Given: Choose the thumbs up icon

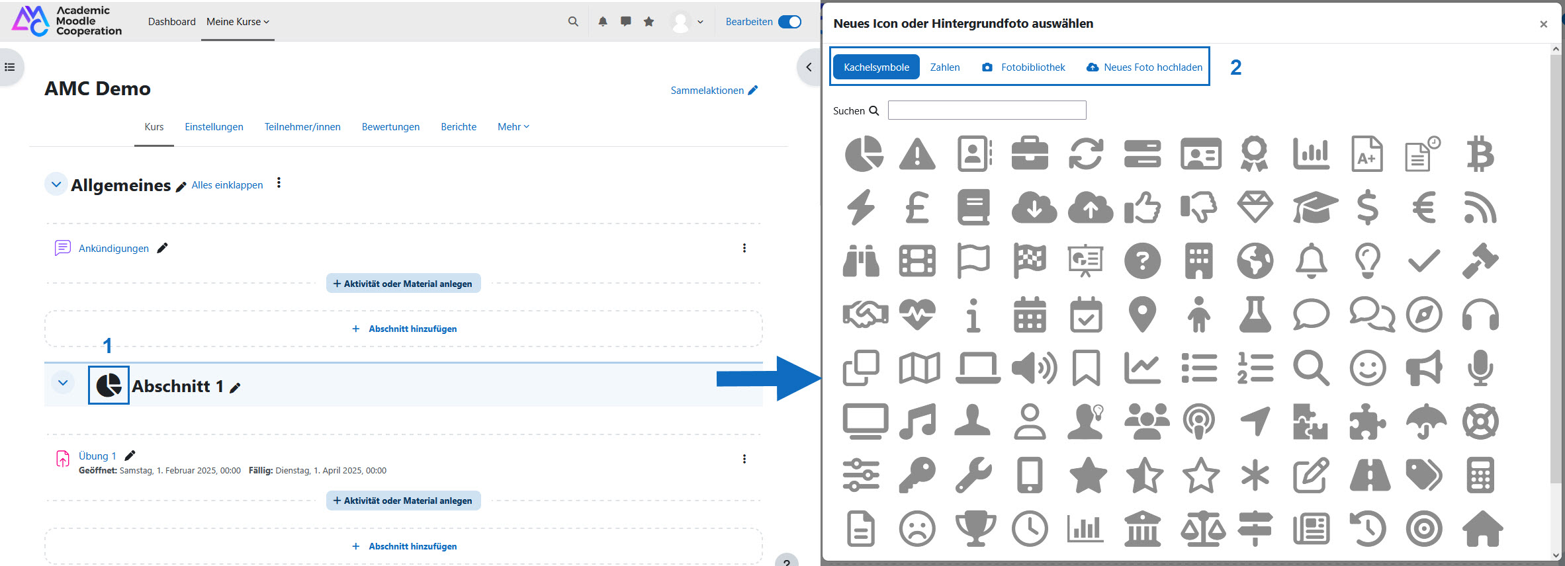Looking at the screenshot, I should click(1143, 208).
